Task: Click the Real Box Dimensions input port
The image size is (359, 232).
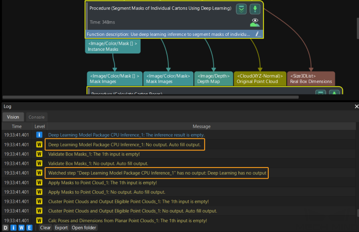Action: click(311, 78)
